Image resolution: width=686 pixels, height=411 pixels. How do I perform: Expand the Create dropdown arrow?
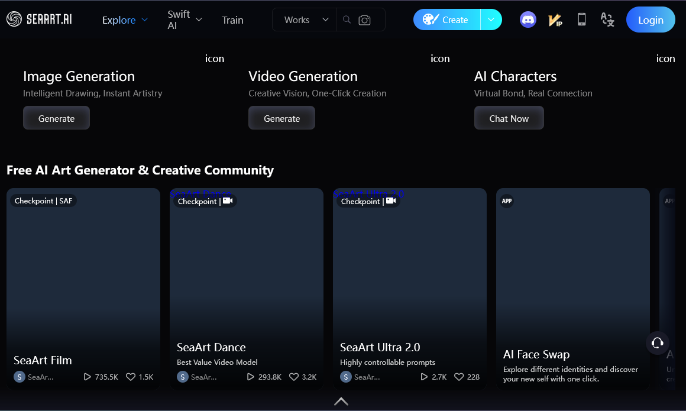[x=491, y=20]
